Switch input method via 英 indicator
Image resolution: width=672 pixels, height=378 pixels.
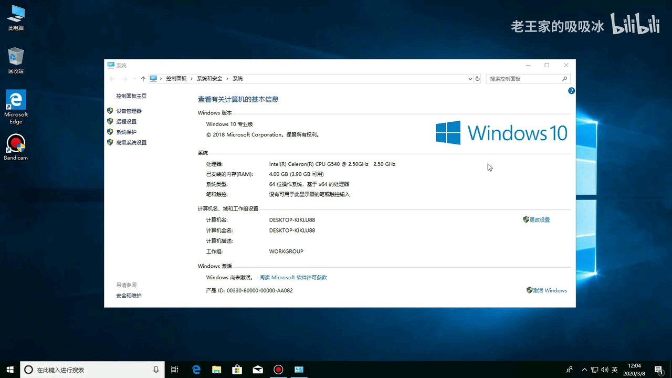click(x=615, y=370)
